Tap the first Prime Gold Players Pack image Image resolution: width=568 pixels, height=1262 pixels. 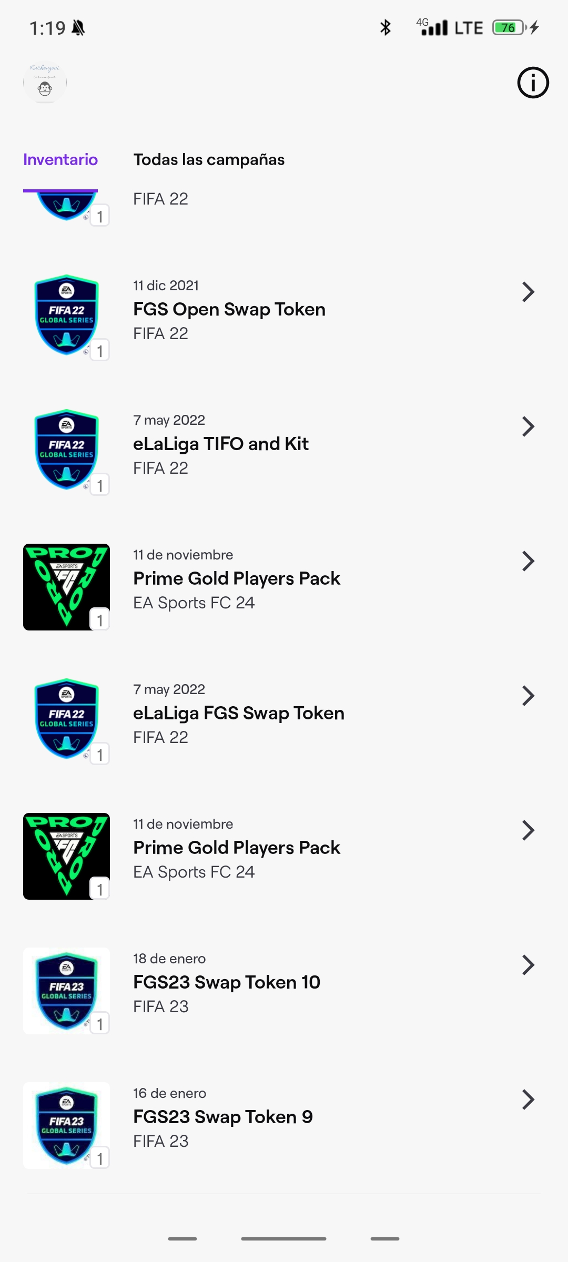pos(66,587)
